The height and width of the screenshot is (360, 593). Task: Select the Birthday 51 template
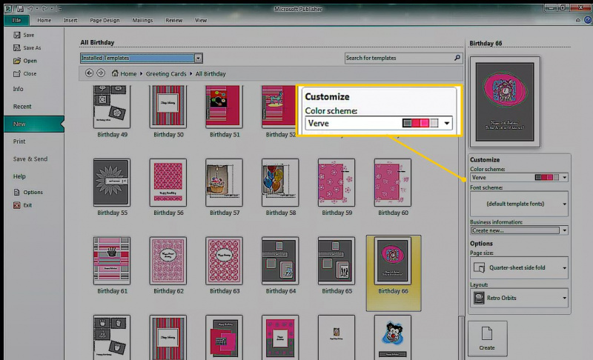pyautogui.click(x=225, y=107)
